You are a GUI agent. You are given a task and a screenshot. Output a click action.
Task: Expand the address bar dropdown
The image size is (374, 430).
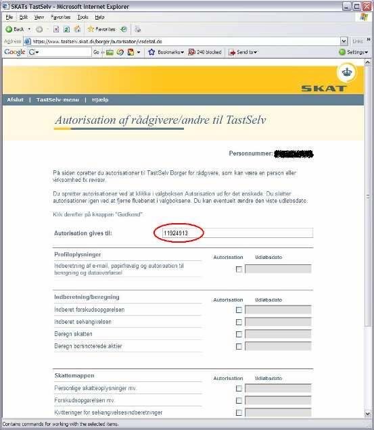click(x=344, y=41)
